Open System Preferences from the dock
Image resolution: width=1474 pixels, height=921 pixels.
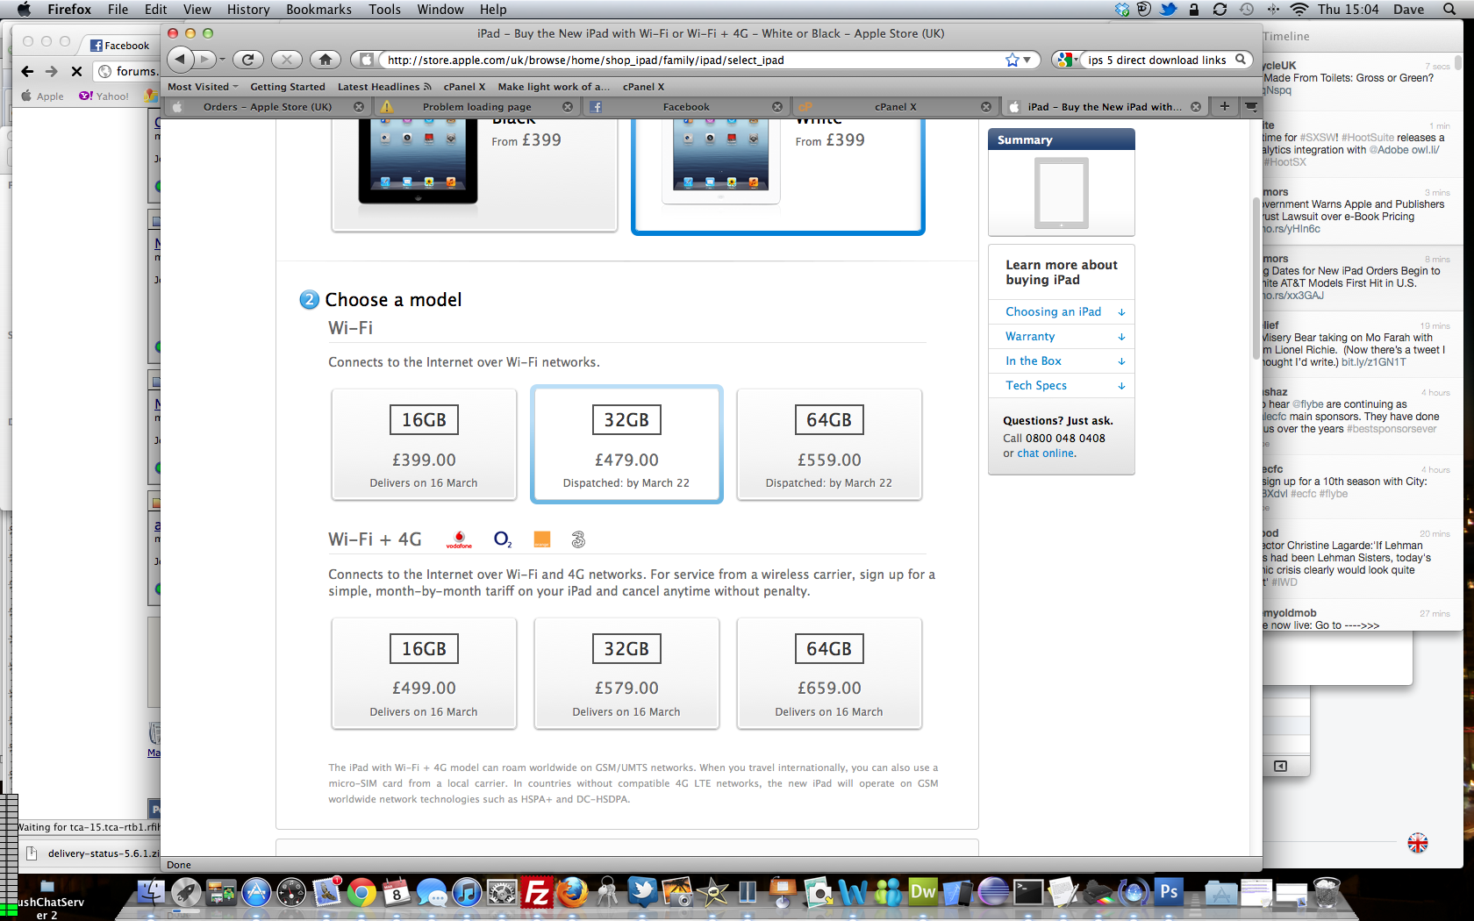(502, 893)
